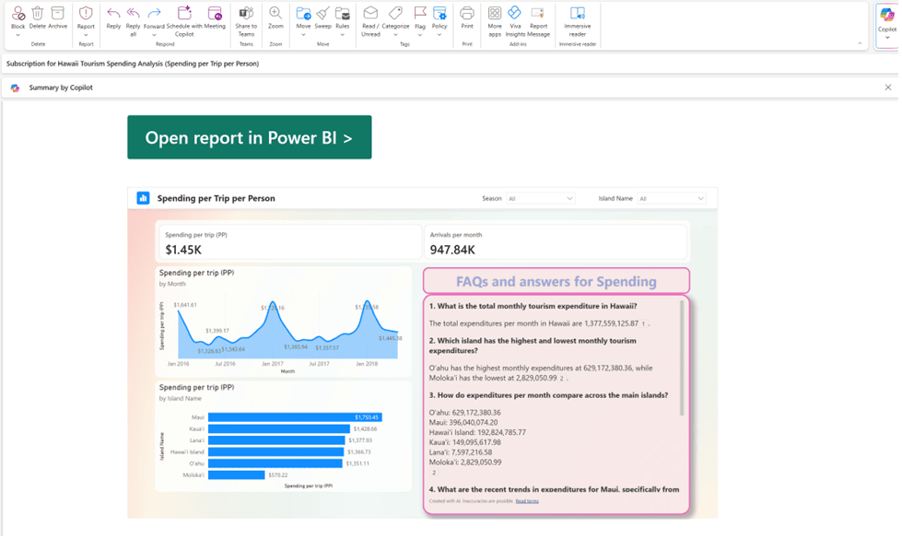Screen dimensions: 902x539
Task: Share the email to Teams
Action: click(246, 14)
